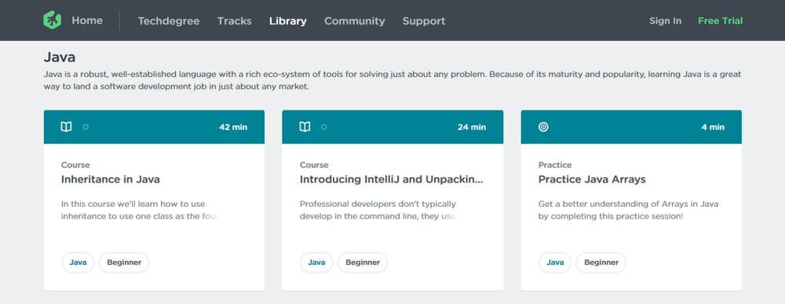Go to Home in the navigation bar
This screenshot has height=304, width=785.
tap(87, 20)
